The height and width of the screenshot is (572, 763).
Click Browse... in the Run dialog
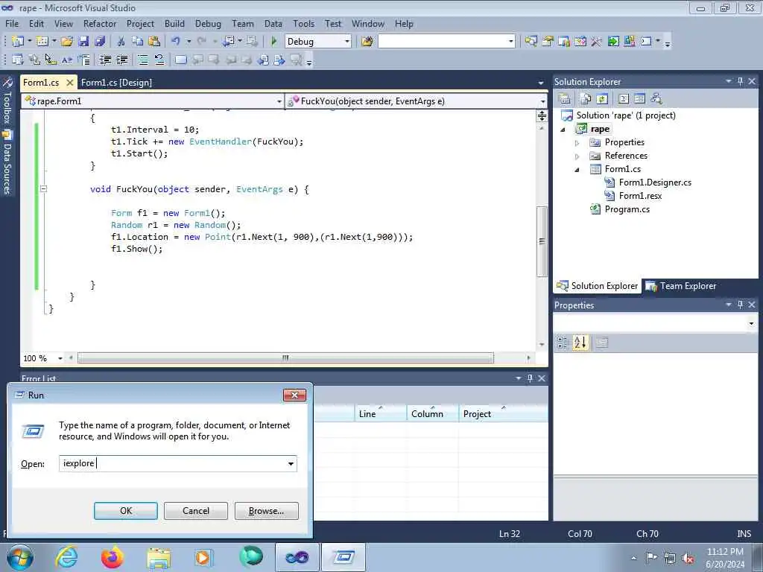tap(266, 511)
